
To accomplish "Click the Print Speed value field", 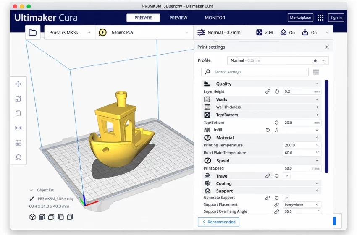I will click(x=302, y=168).
